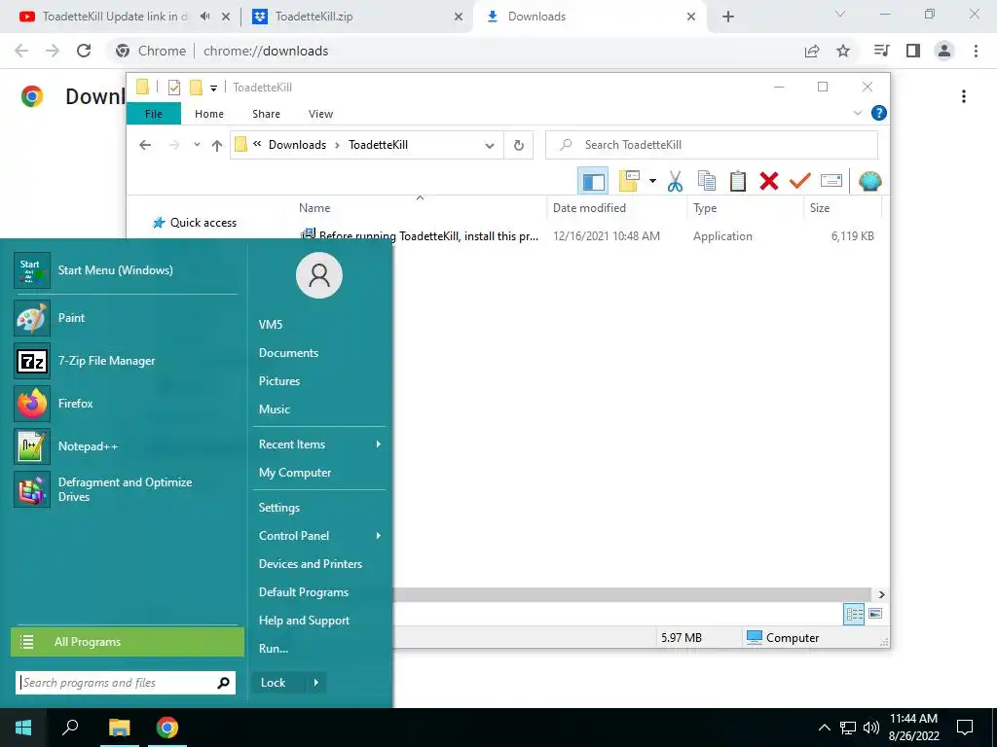
Task: Bookmark this page with star icon
Action: pos(843,51)
